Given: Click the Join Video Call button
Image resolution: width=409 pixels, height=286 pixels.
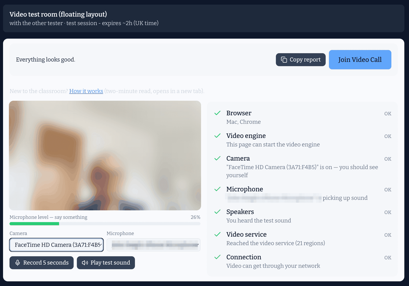Looking at the screenshot, I should [360, 60].
